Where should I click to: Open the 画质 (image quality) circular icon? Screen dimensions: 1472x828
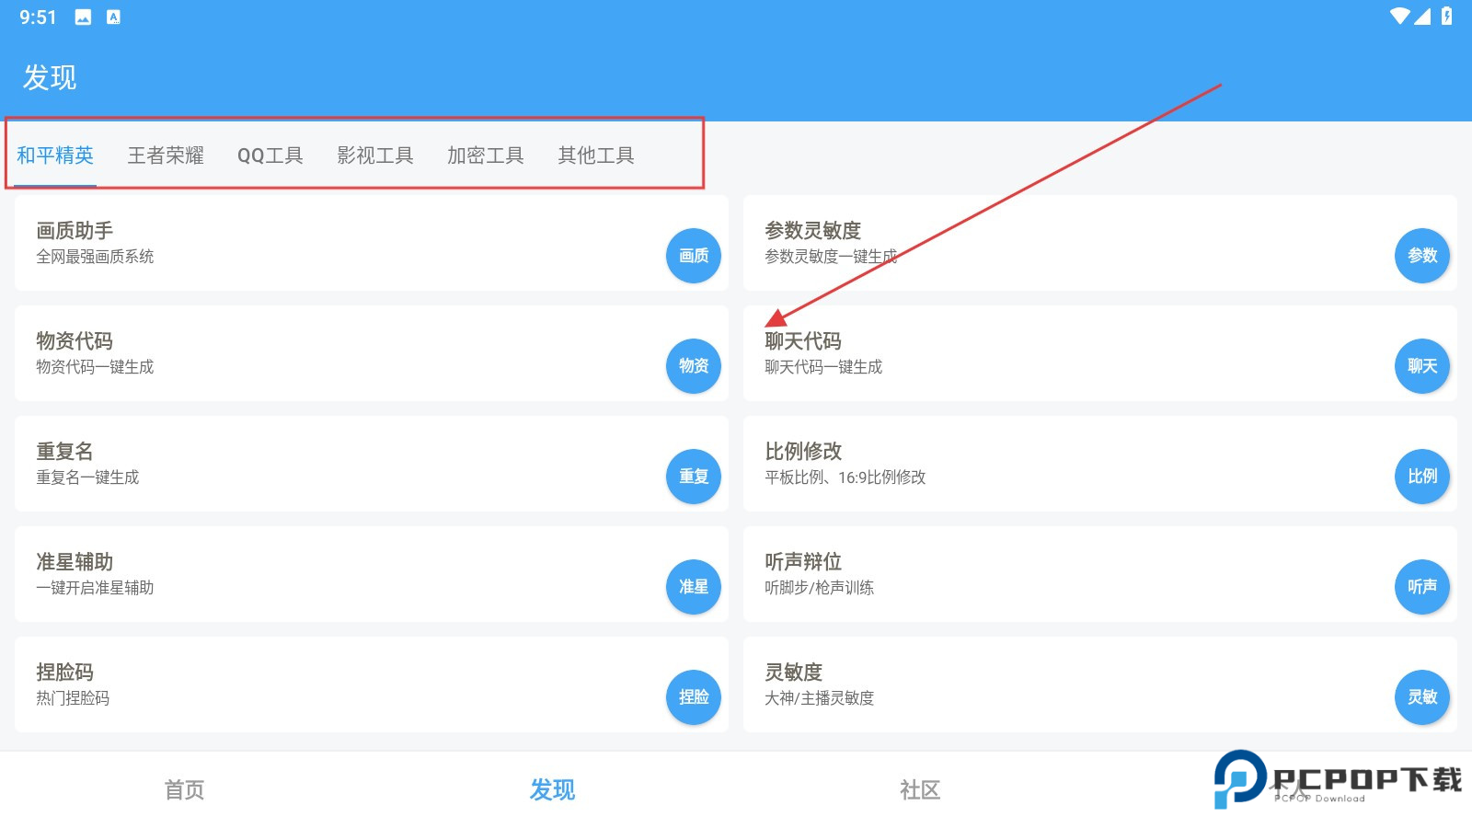[693, 256]
